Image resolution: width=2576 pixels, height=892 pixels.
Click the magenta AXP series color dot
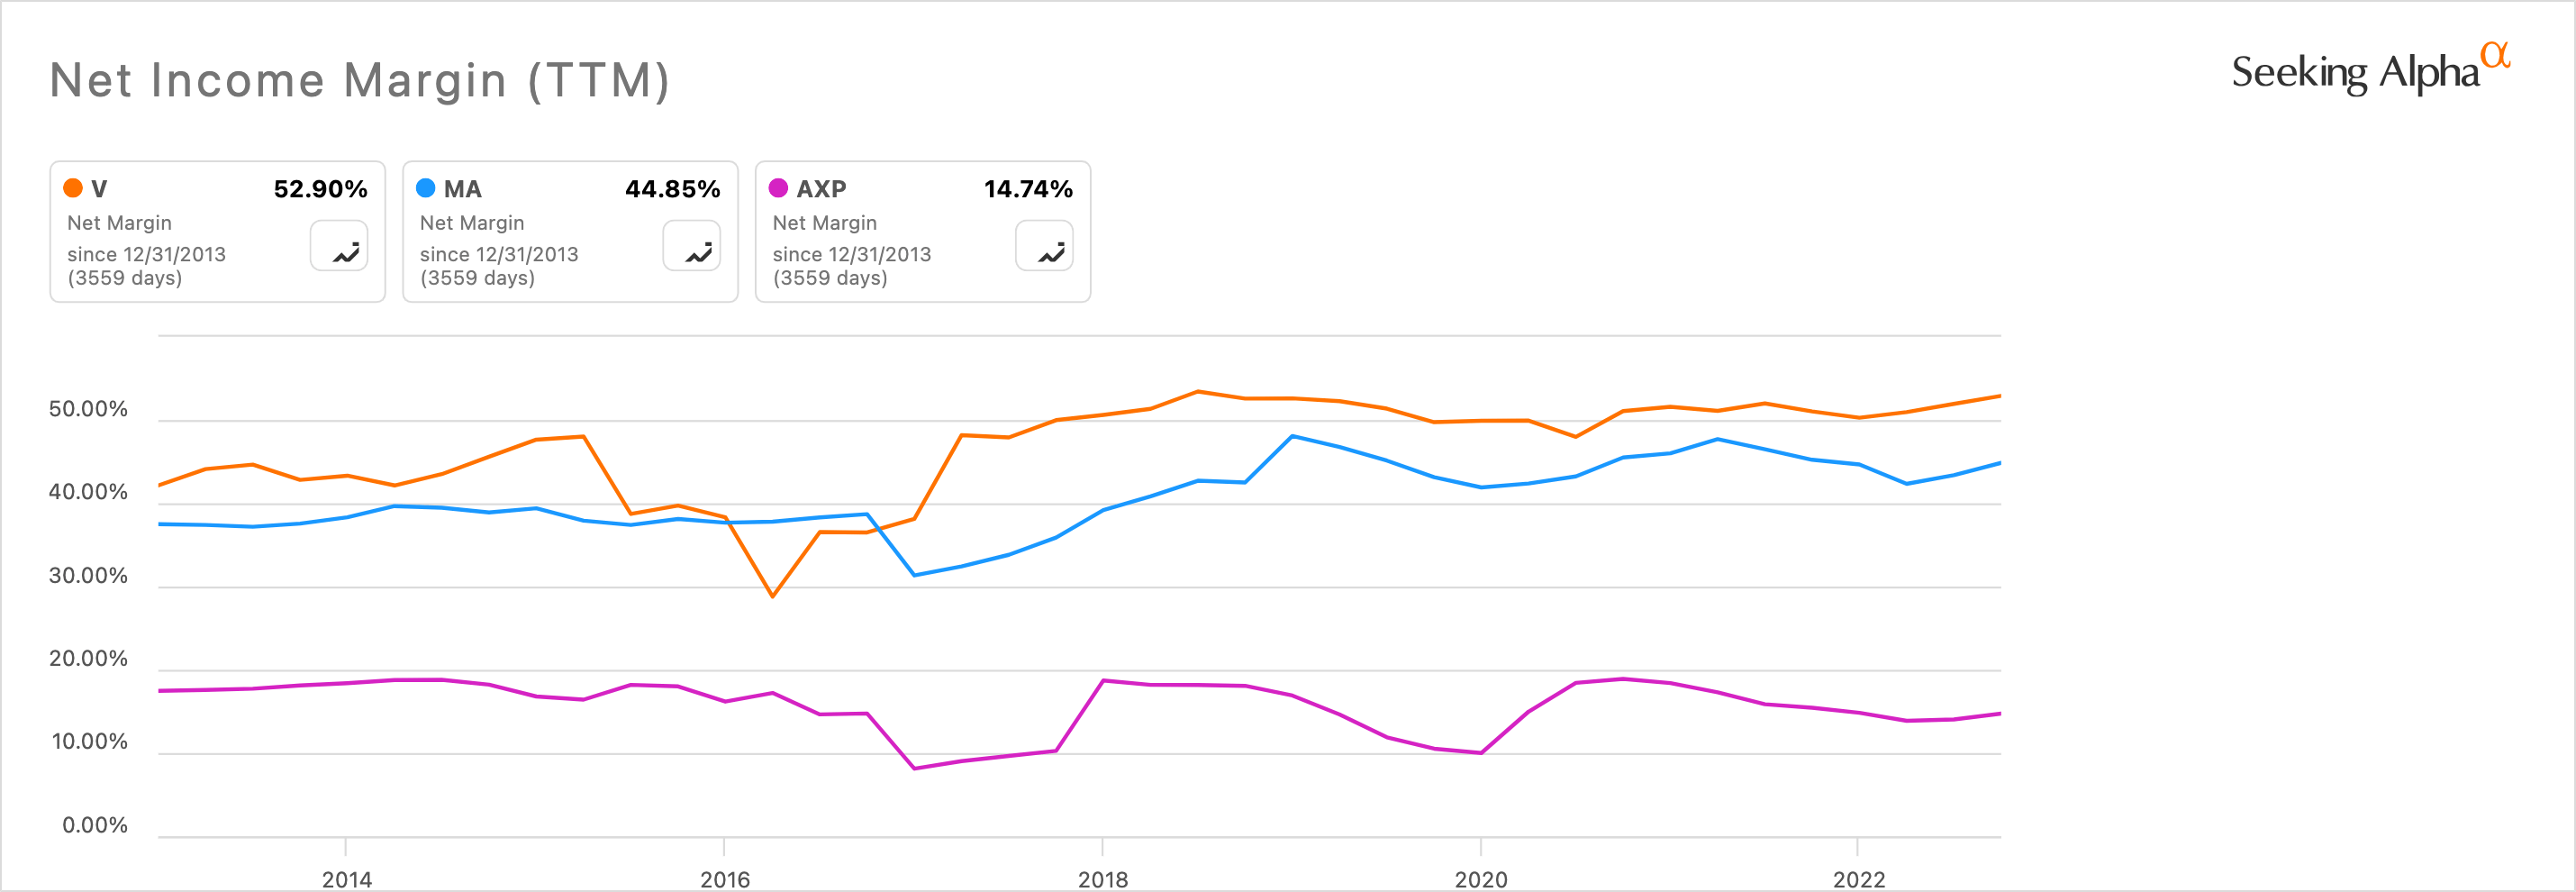click(x=778, y=188)
